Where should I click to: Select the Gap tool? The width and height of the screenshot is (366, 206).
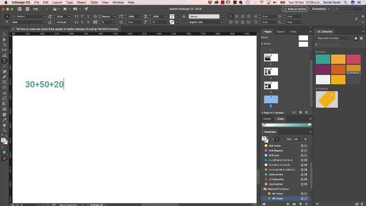coord(4,50)
